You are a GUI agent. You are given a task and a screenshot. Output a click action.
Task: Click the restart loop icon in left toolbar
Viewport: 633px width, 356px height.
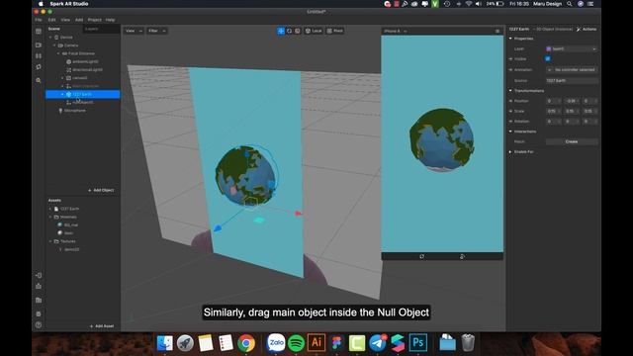39,67
